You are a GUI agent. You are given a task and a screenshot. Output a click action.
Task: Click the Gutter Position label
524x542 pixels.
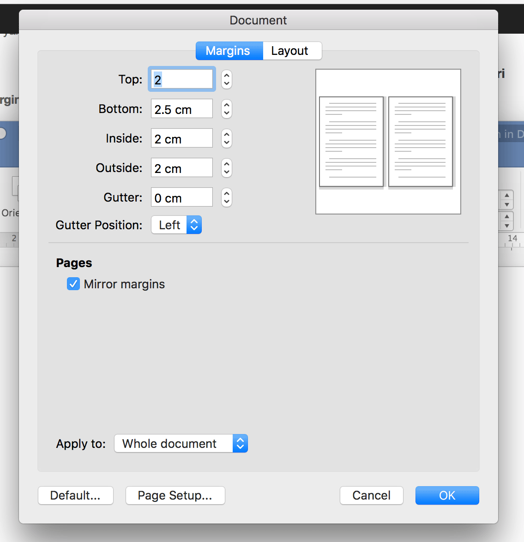pyautogui.click(x=99, y=225)
